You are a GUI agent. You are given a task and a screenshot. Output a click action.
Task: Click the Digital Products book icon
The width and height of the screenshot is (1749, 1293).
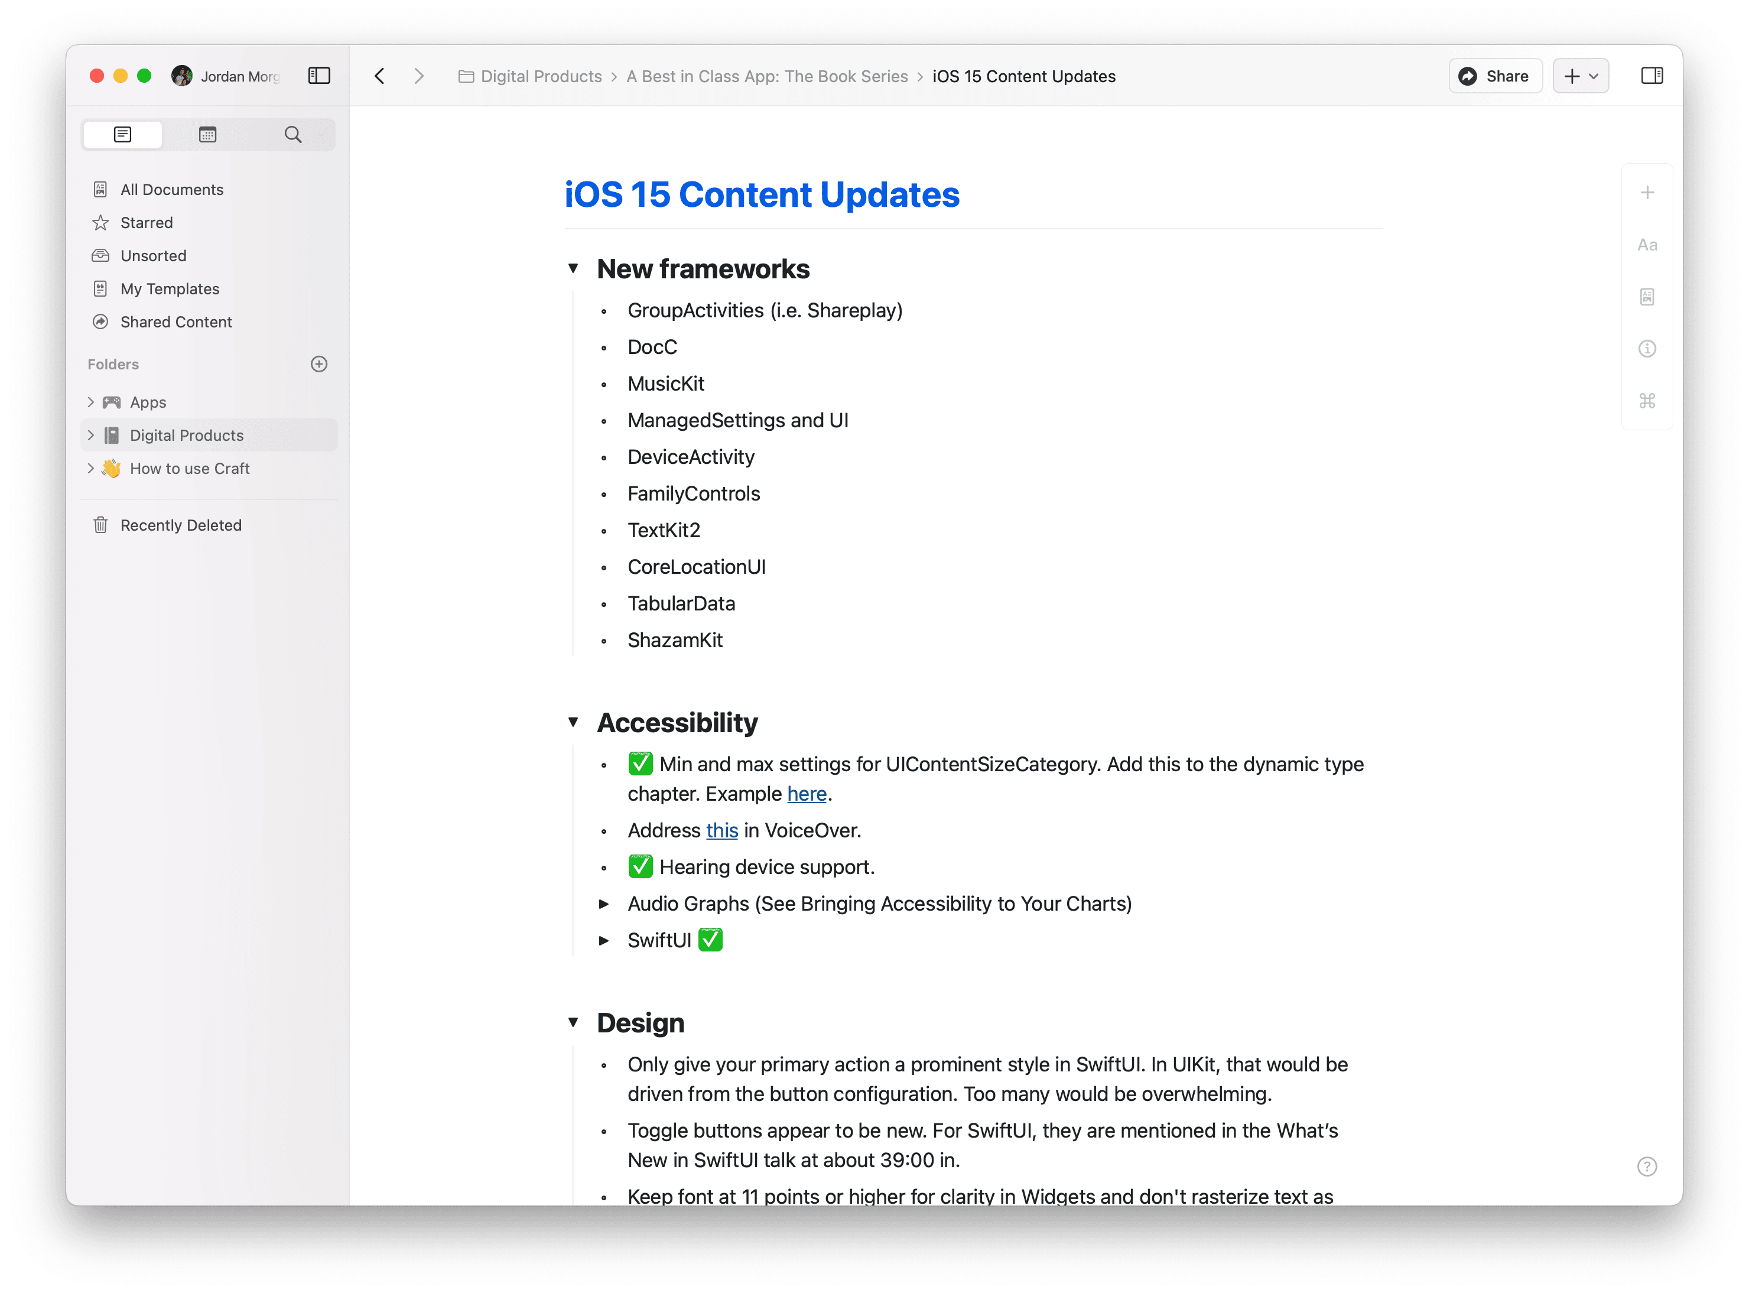click(x=112, y=435)
